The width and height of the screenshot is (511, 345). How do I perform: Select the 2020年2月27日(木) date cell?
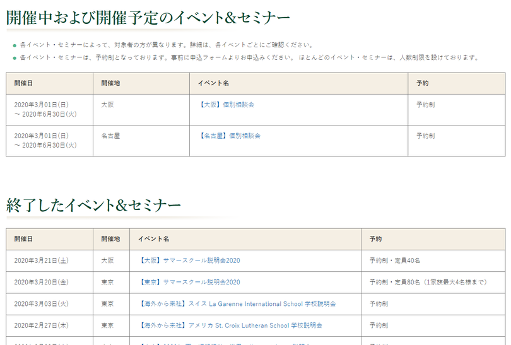pos(42,325)
